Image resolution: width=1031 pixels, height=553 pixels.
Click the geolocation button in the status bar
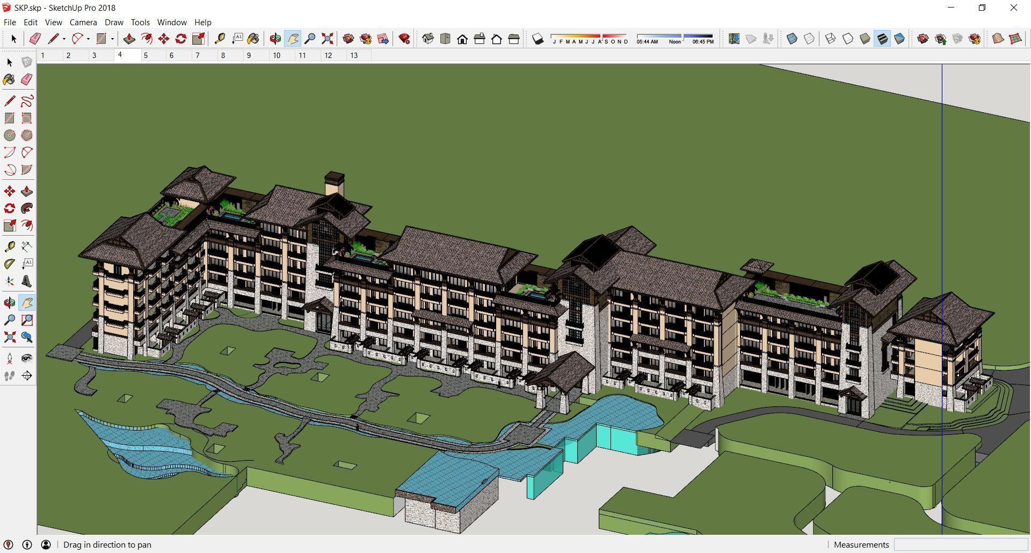(x=8, y=544)
